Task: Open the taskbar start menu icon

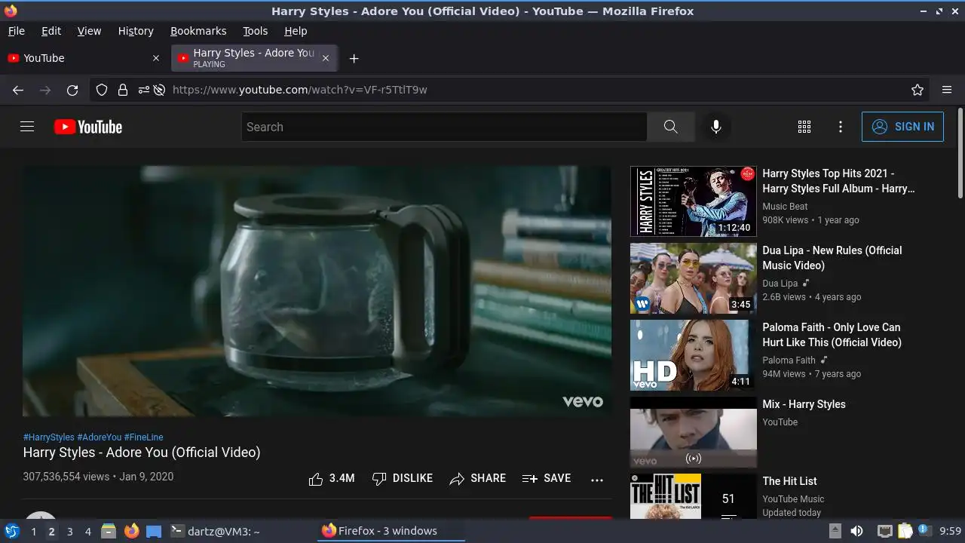Action: tap(11, 531)
